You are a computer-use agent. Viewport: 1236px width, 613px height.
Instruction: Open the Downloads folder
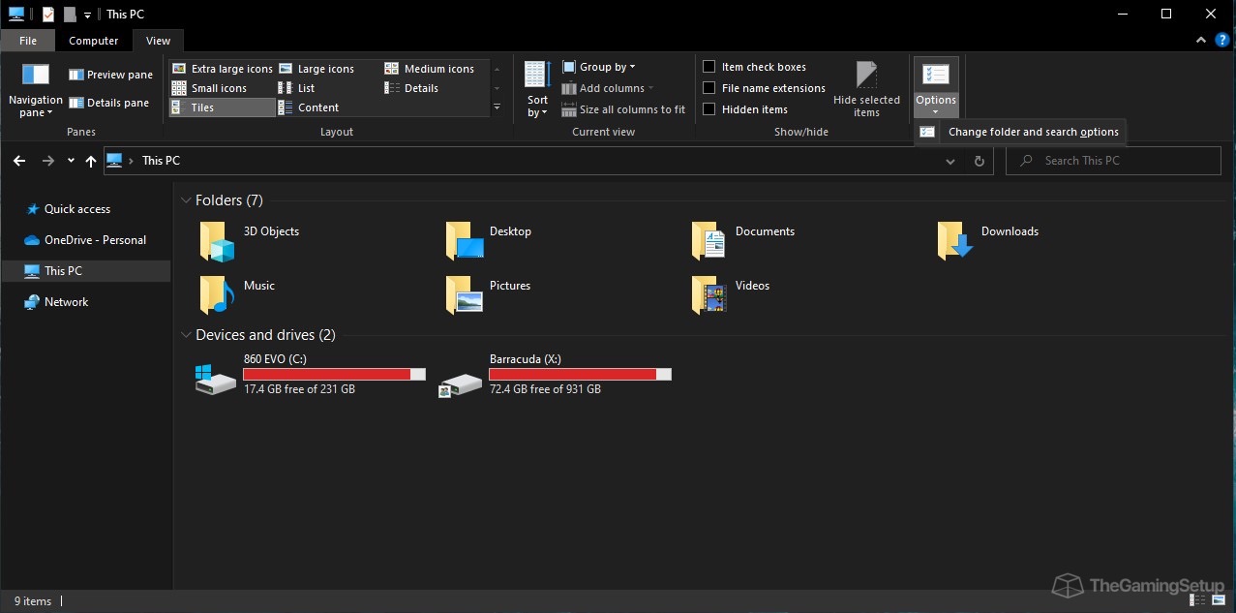coord(987,241)
